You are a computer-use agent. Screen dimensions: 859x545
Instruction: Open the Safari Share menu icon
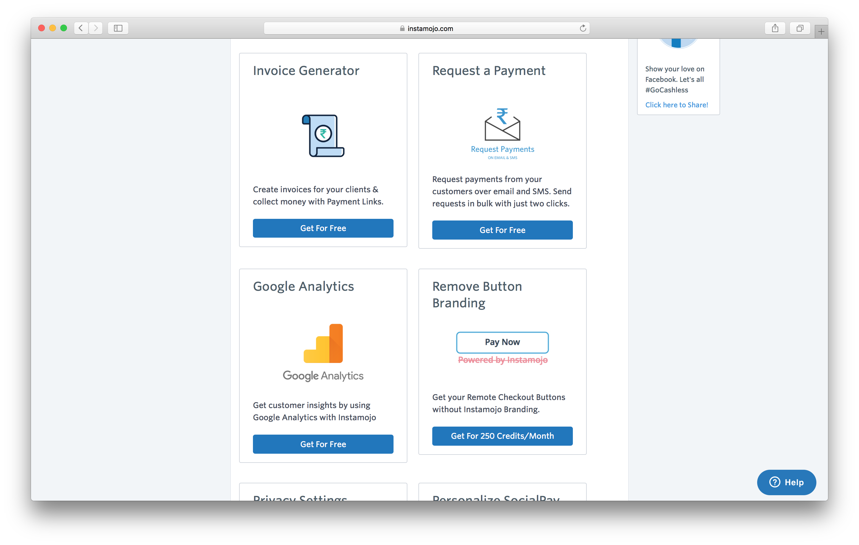[775, 28]
